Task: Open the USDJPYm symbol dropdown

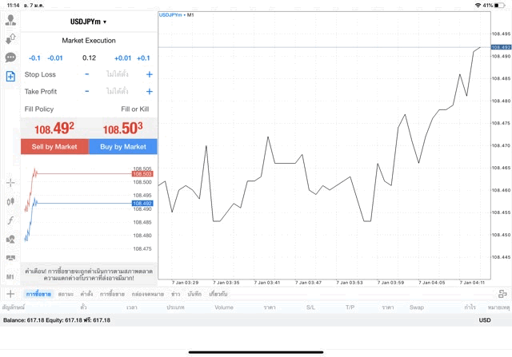Action: tap(89, 22)
